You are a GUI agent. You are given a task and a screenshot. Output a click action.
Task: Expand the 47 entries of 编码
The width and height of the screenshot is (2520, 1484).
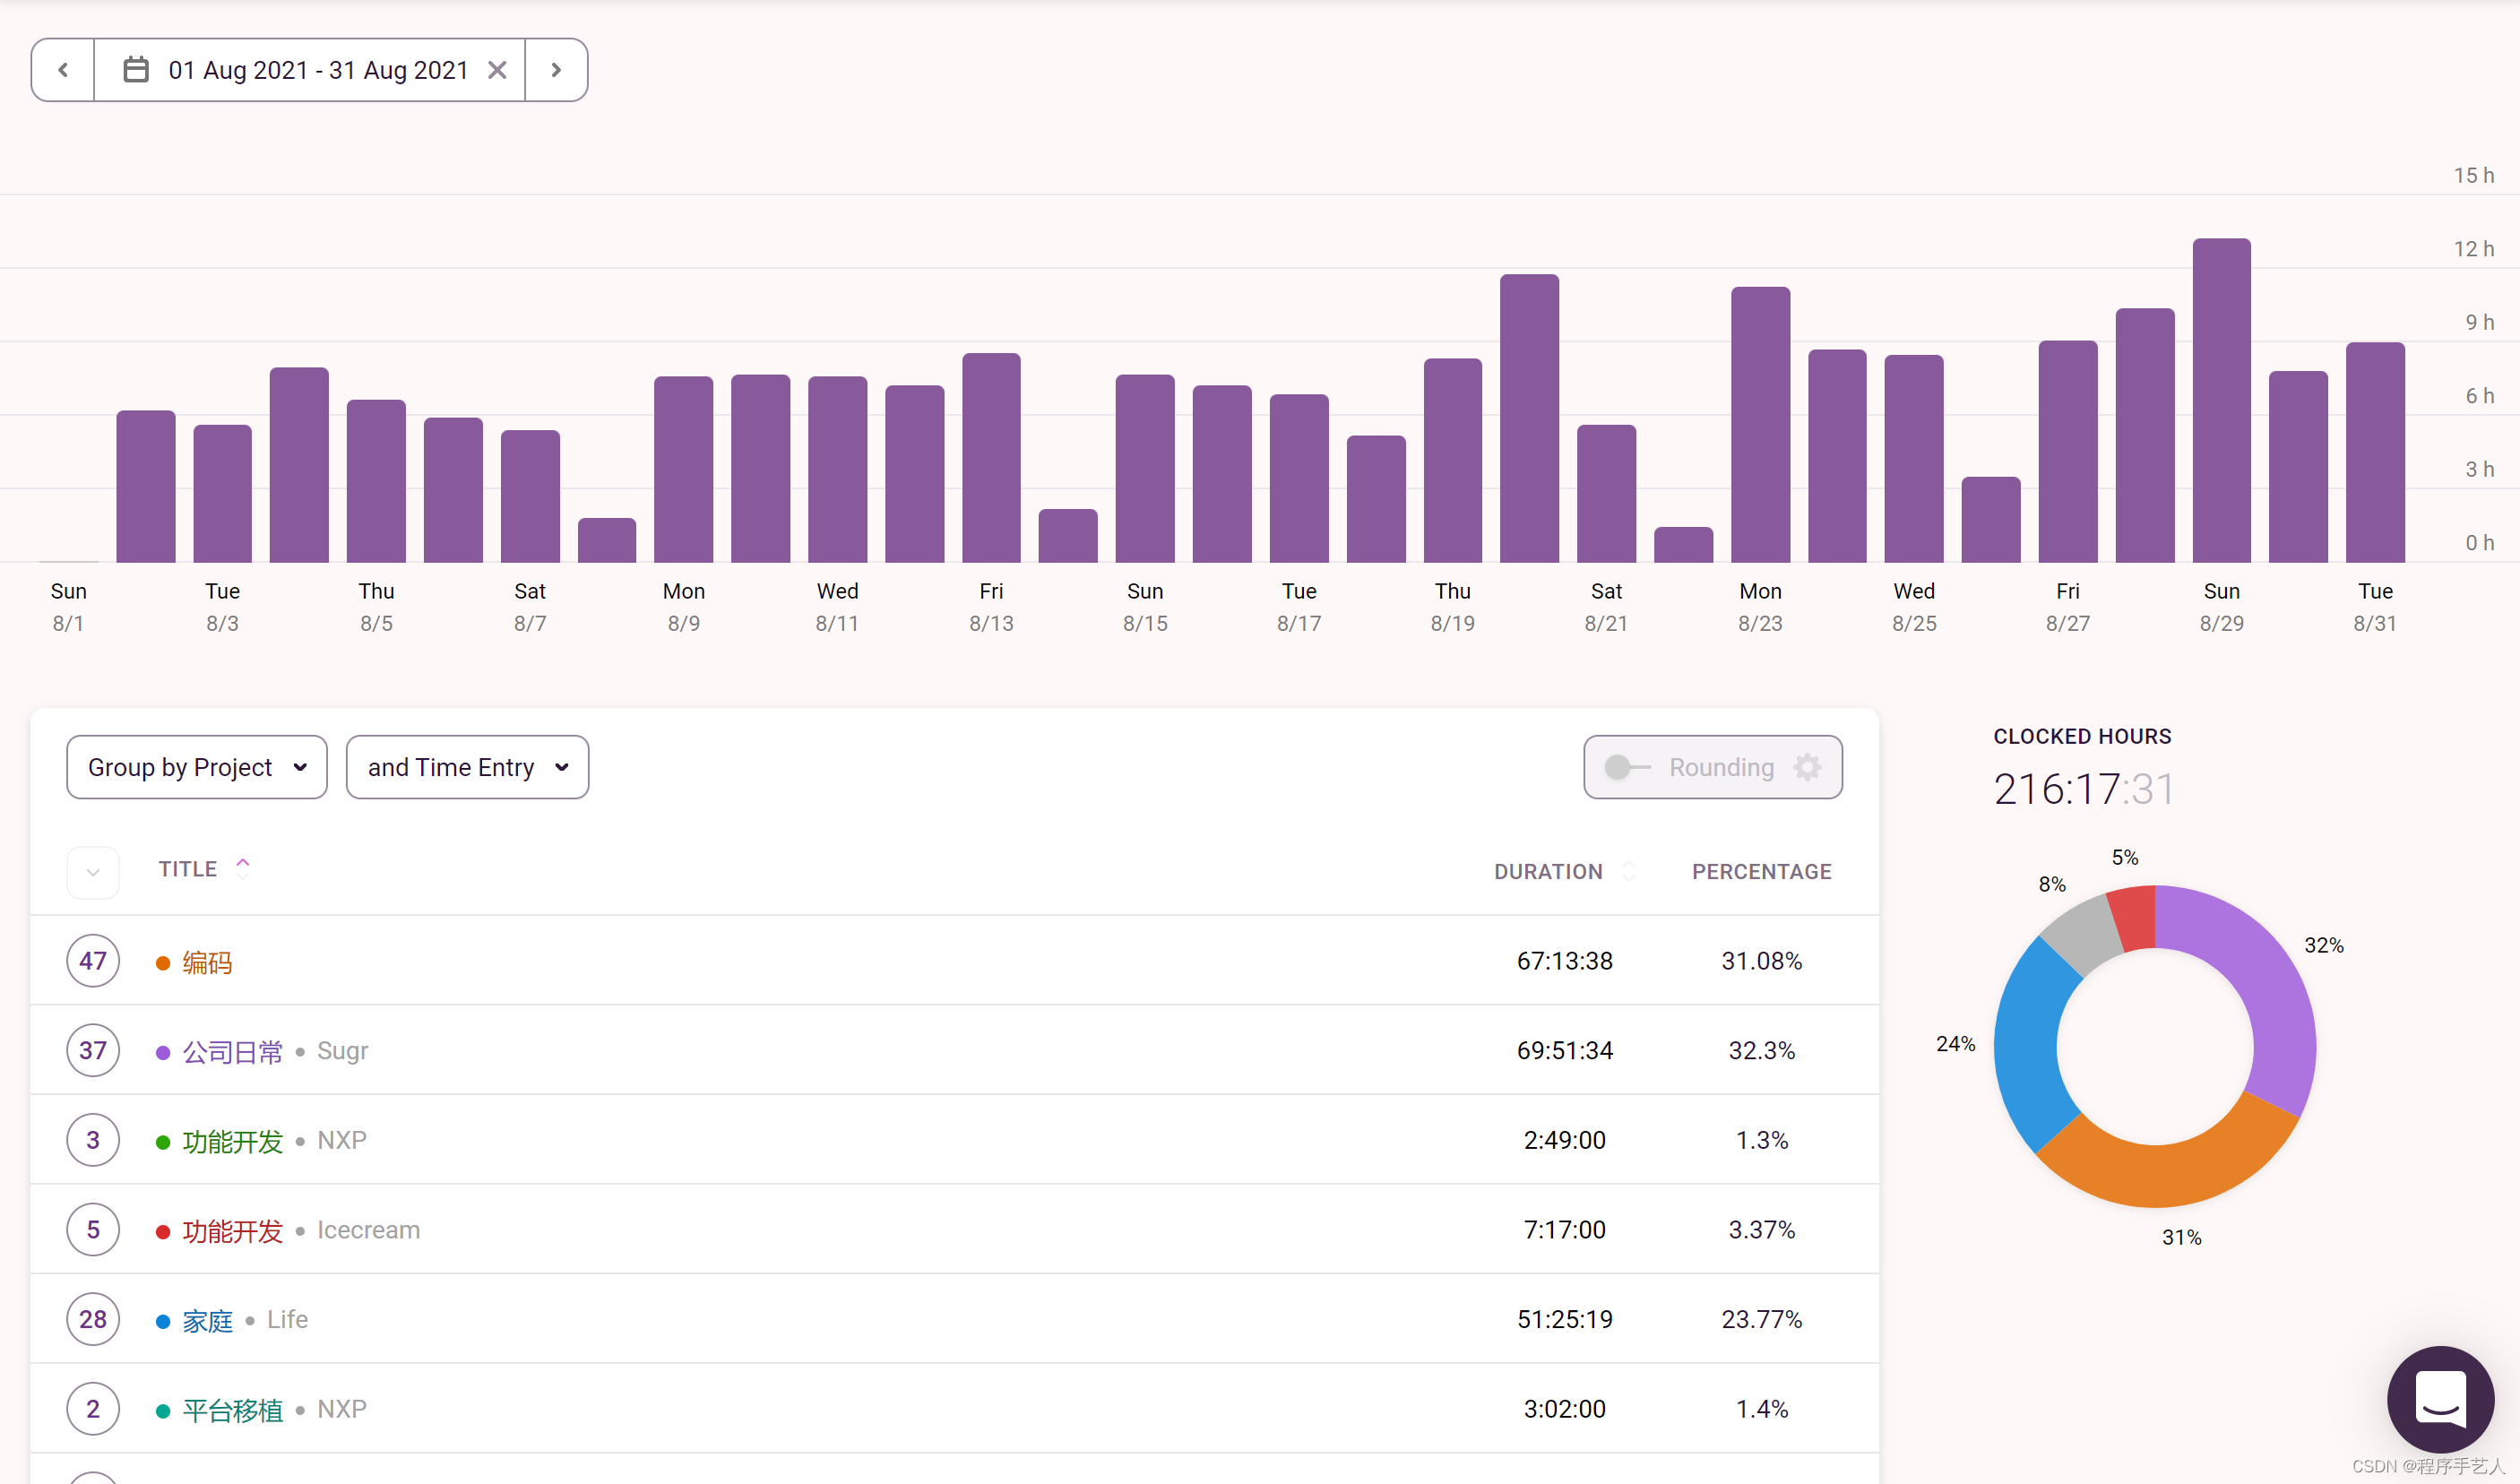(x=93, y=961)
